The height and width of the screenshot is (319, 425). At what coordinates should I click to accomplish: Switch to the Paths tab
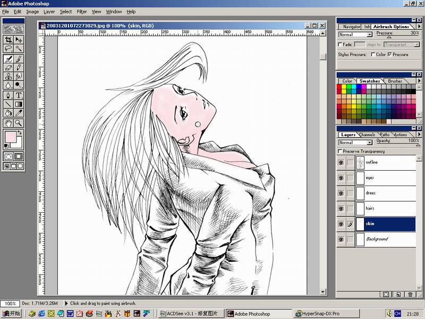385,135
